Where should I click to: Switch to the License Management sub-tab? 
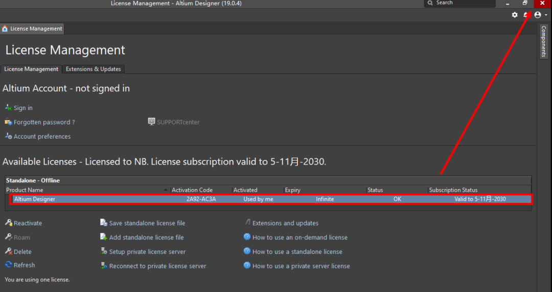coord(31,69)
